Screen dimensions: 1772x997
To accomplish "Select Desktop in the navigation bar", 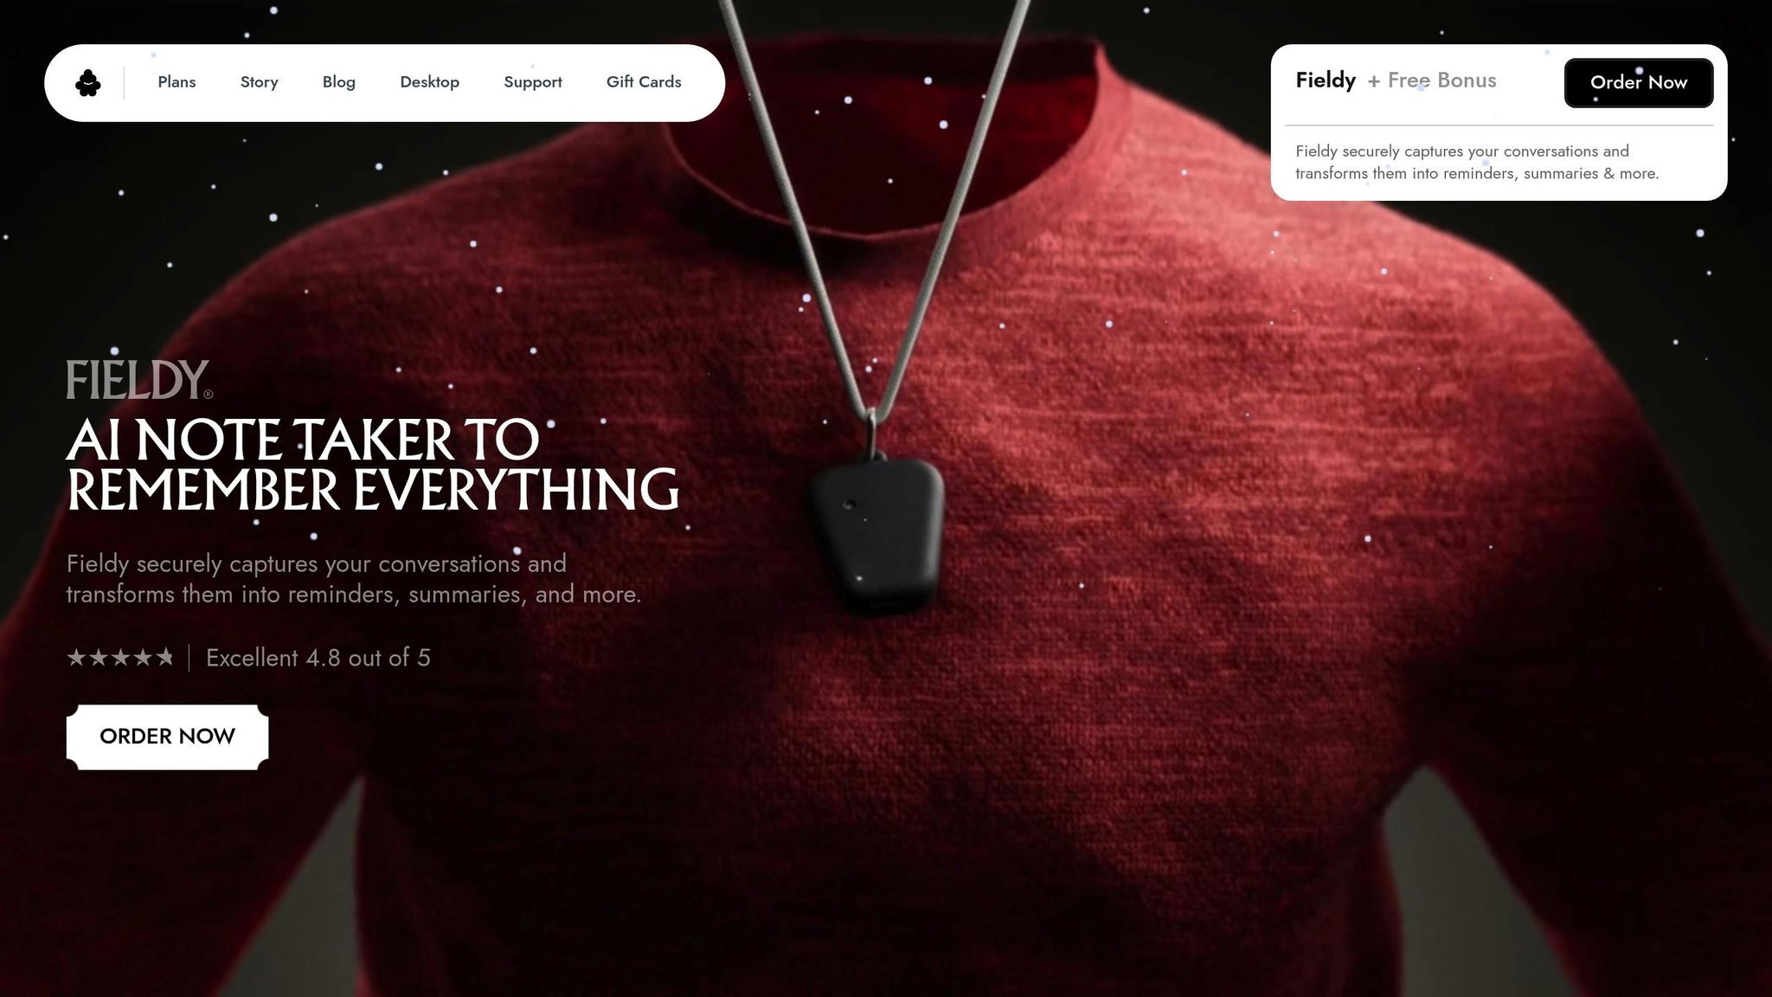I will pyautogui.click(x=429, y=82).
